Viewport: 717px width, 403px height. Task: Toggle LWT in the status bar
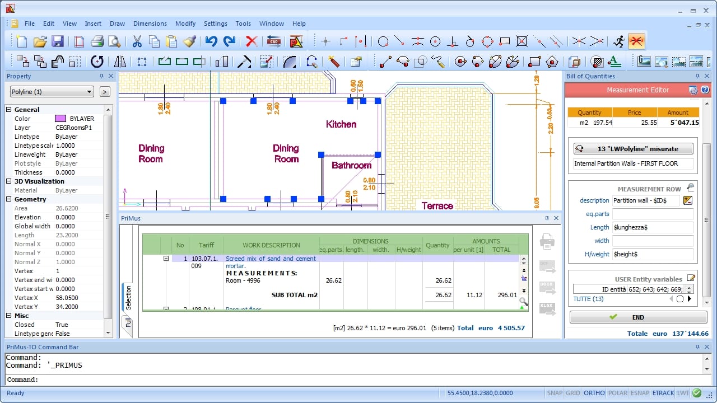(x=683, y=393)
